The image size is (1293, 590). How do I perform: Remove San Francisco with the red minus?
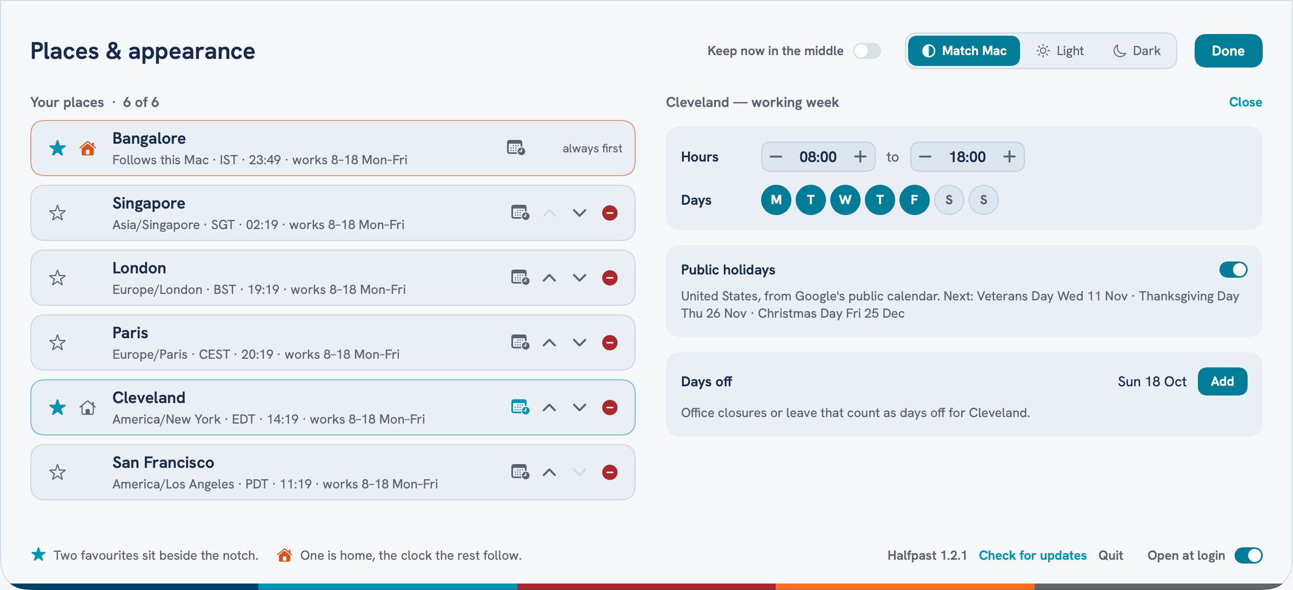click(x=610, y=472)
